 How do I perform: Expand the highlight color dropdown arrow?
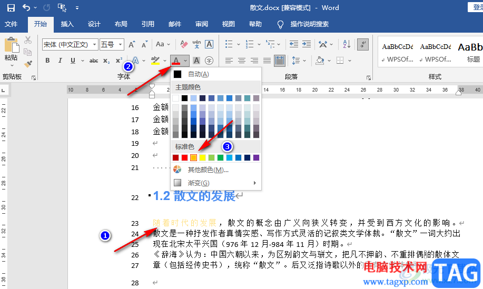(165, 61)
